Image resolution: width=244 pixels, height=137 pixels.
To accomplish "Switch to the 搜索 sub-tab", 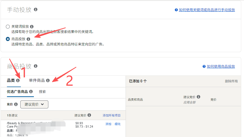I will (x=43, y=92).
